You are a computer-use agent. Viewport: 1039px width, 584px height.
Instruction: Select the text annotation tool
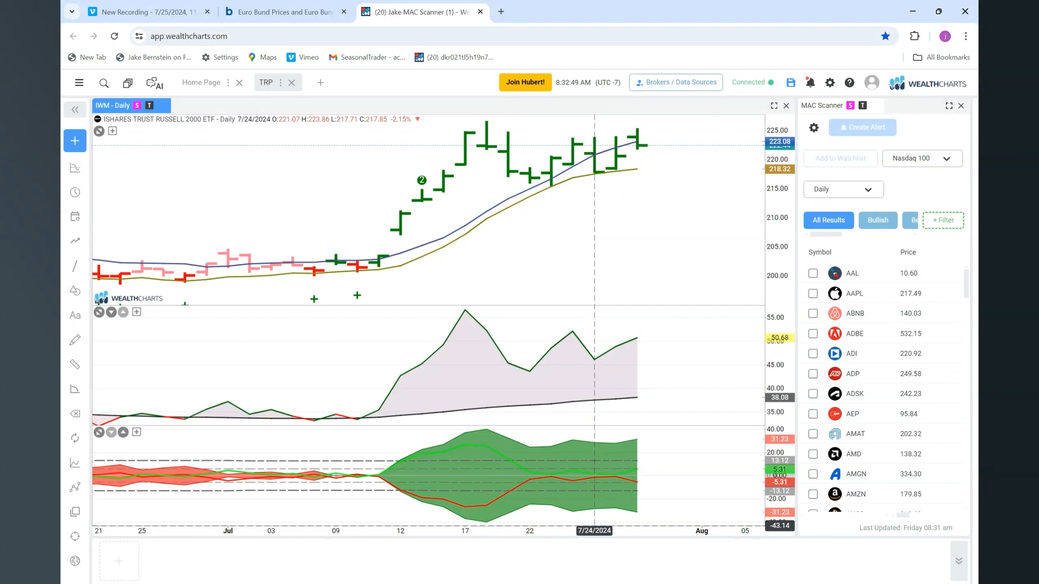click(x=75, y=315)
